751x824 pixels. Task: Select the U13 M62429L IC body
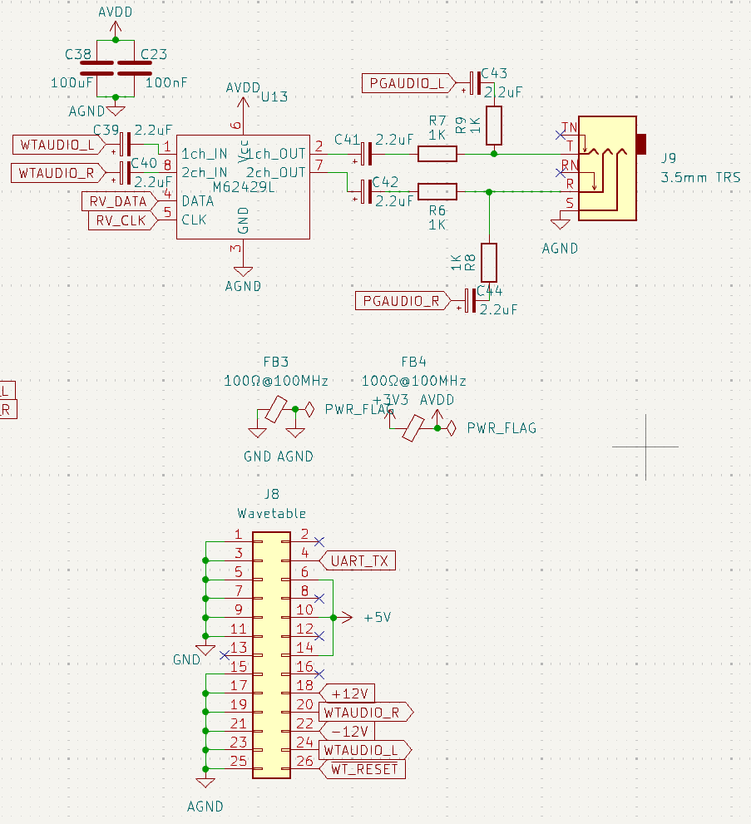coord(243,187)
